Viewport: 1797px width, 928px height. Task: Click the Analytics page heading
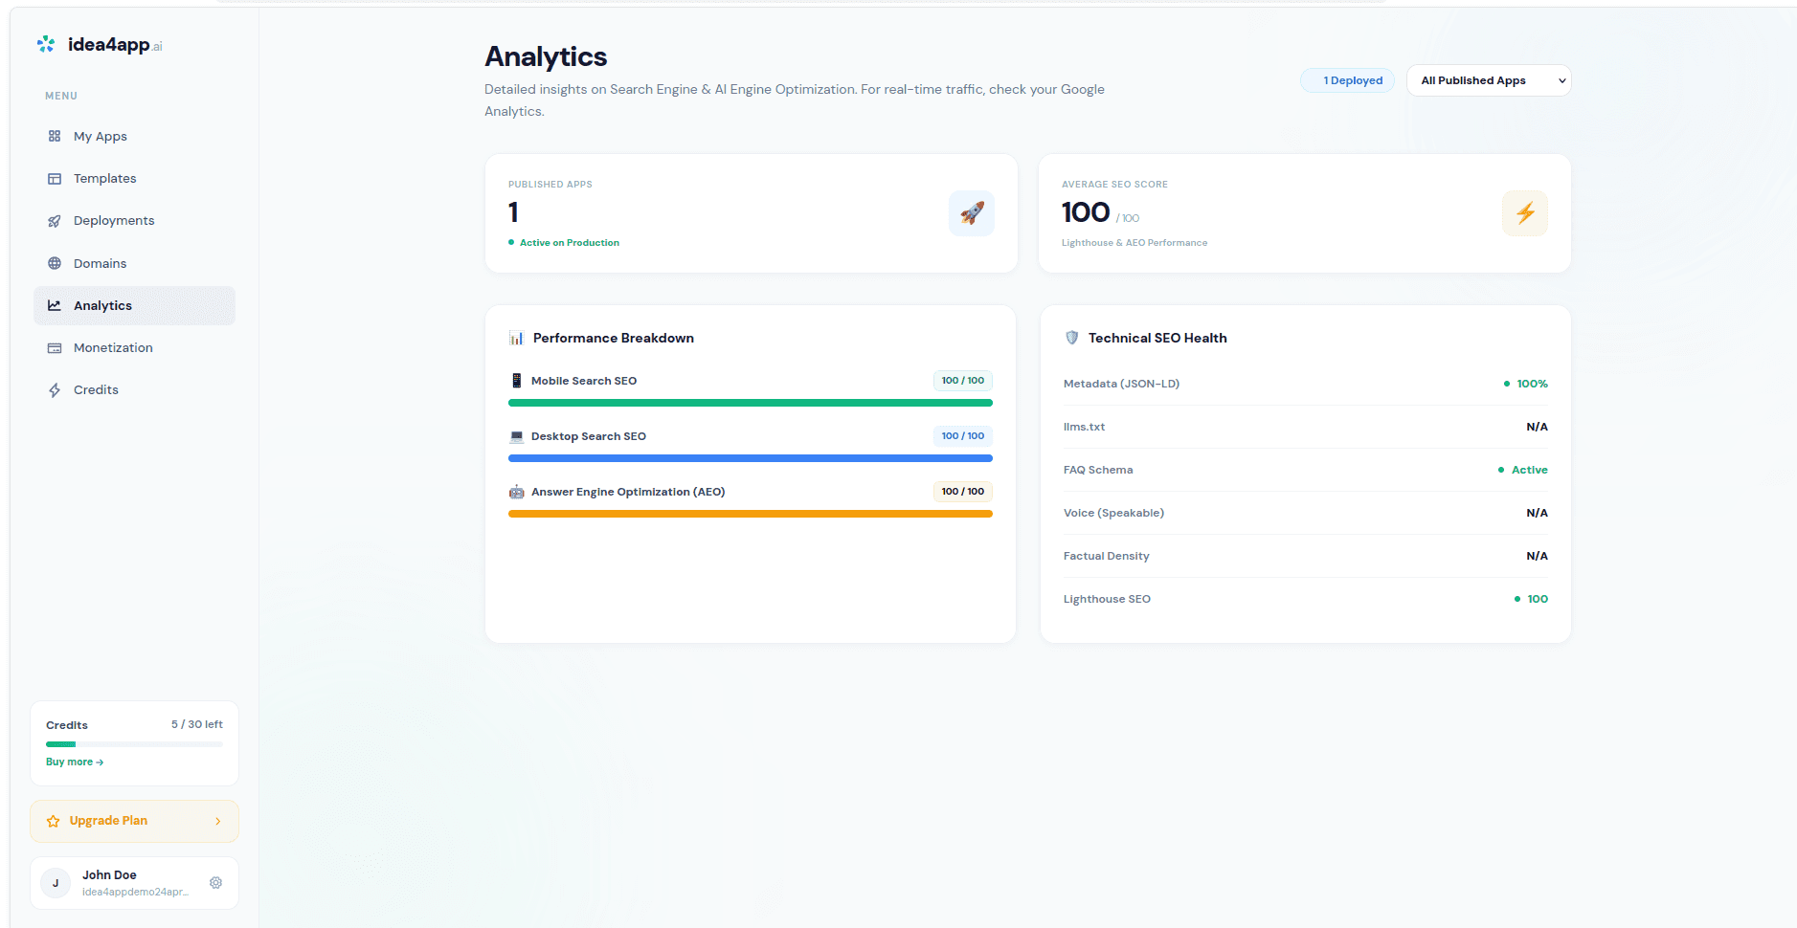(546, 56)
